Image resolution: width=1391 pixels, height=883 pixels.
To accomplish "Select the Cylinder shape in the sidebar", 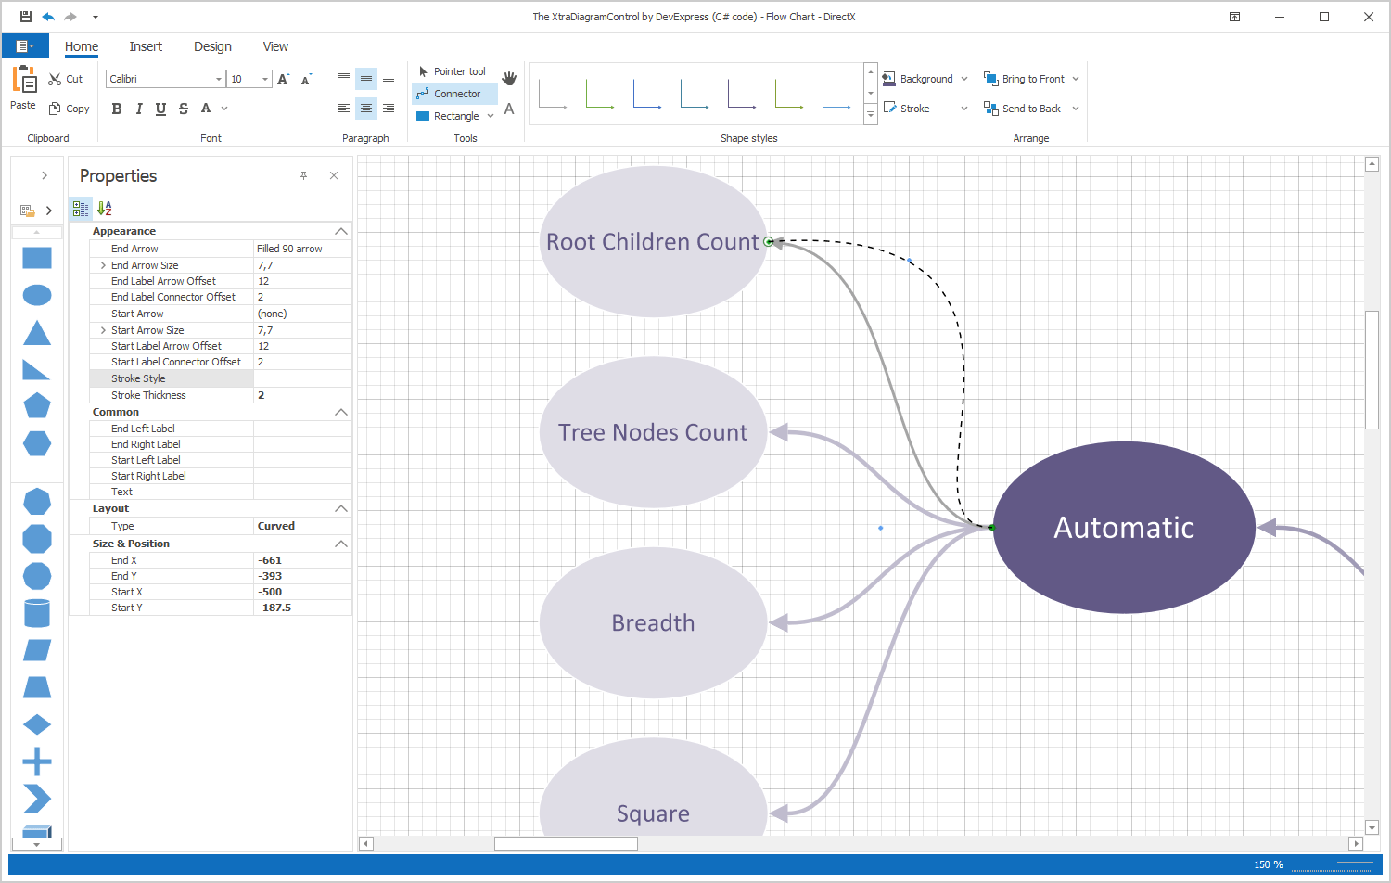I will 36,612.
